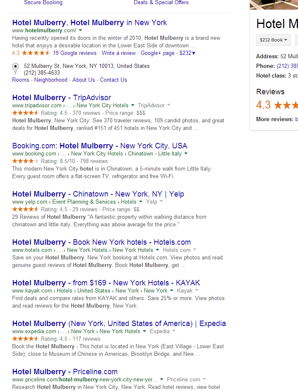The width and height of the screenshot is (298, 391).
Task: Open the Contact Us sitelink
Action: 113,80
